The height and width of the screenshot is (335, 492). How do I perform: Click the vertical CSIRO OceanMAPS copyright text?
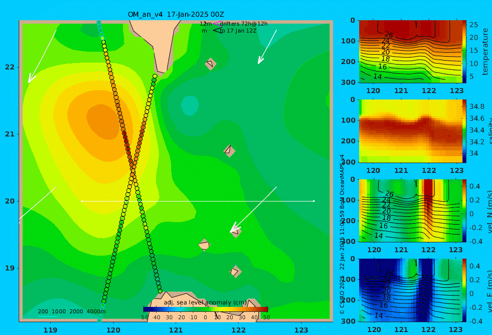342,234
